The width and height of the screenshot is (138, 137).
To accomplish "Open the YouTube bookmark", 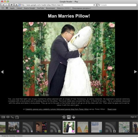I will (x=41, y=8).
